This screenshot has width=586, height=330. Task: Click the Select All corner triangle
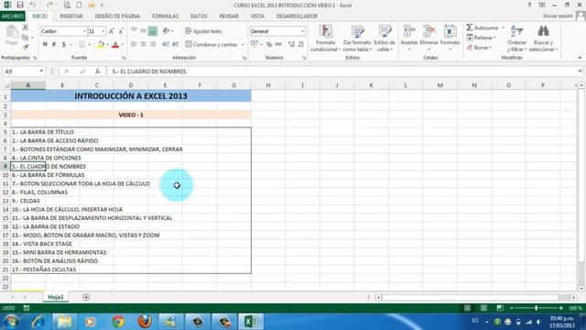5,85
